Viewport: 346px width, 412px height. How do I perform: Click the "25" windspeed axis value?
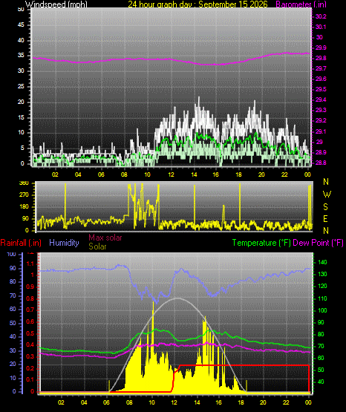[21, 86]
